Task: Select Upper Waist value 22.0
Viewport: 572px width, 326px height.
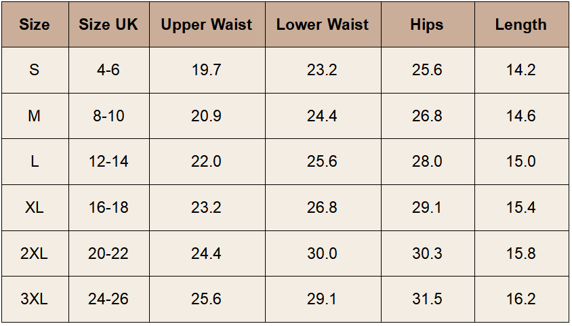Action: (x=207, y=162)
